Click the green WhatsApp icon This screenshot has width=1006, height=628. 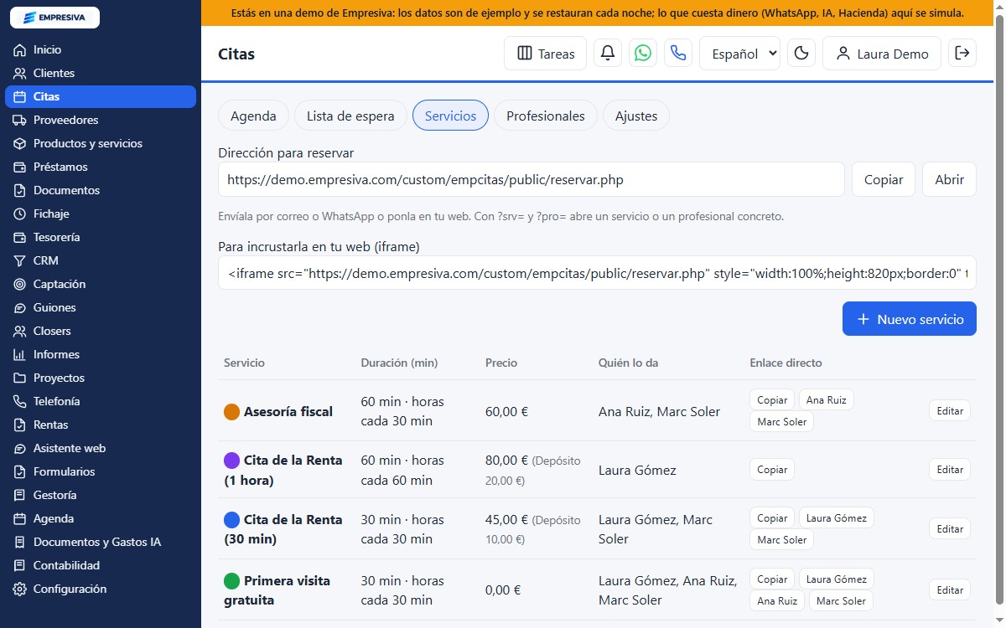643,54
